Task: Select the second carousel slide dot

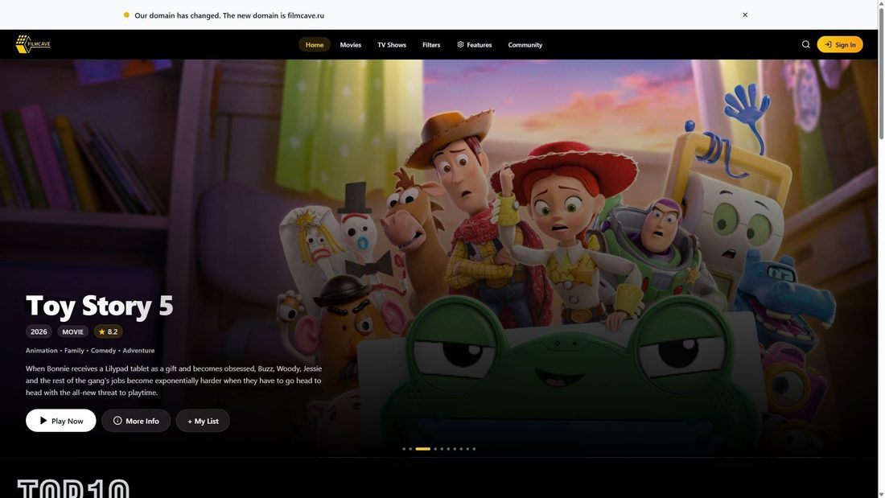Action: [410, 449]
